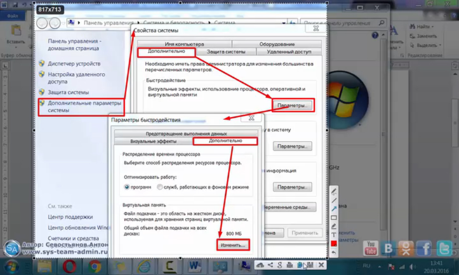Select the Lightshot marker highlighter tool
The image size is (459, 275).
[334, 226]
